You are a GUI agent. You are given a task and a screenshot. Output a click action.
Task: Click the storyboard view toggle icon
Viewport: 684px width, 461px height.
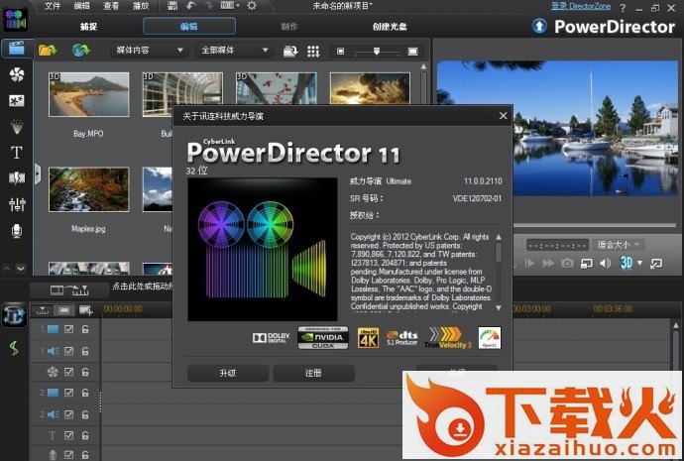64,310
